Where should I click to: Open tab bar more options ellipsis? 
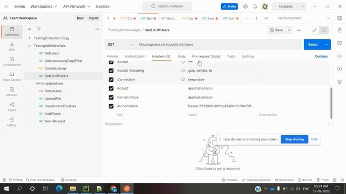(267, 18)
